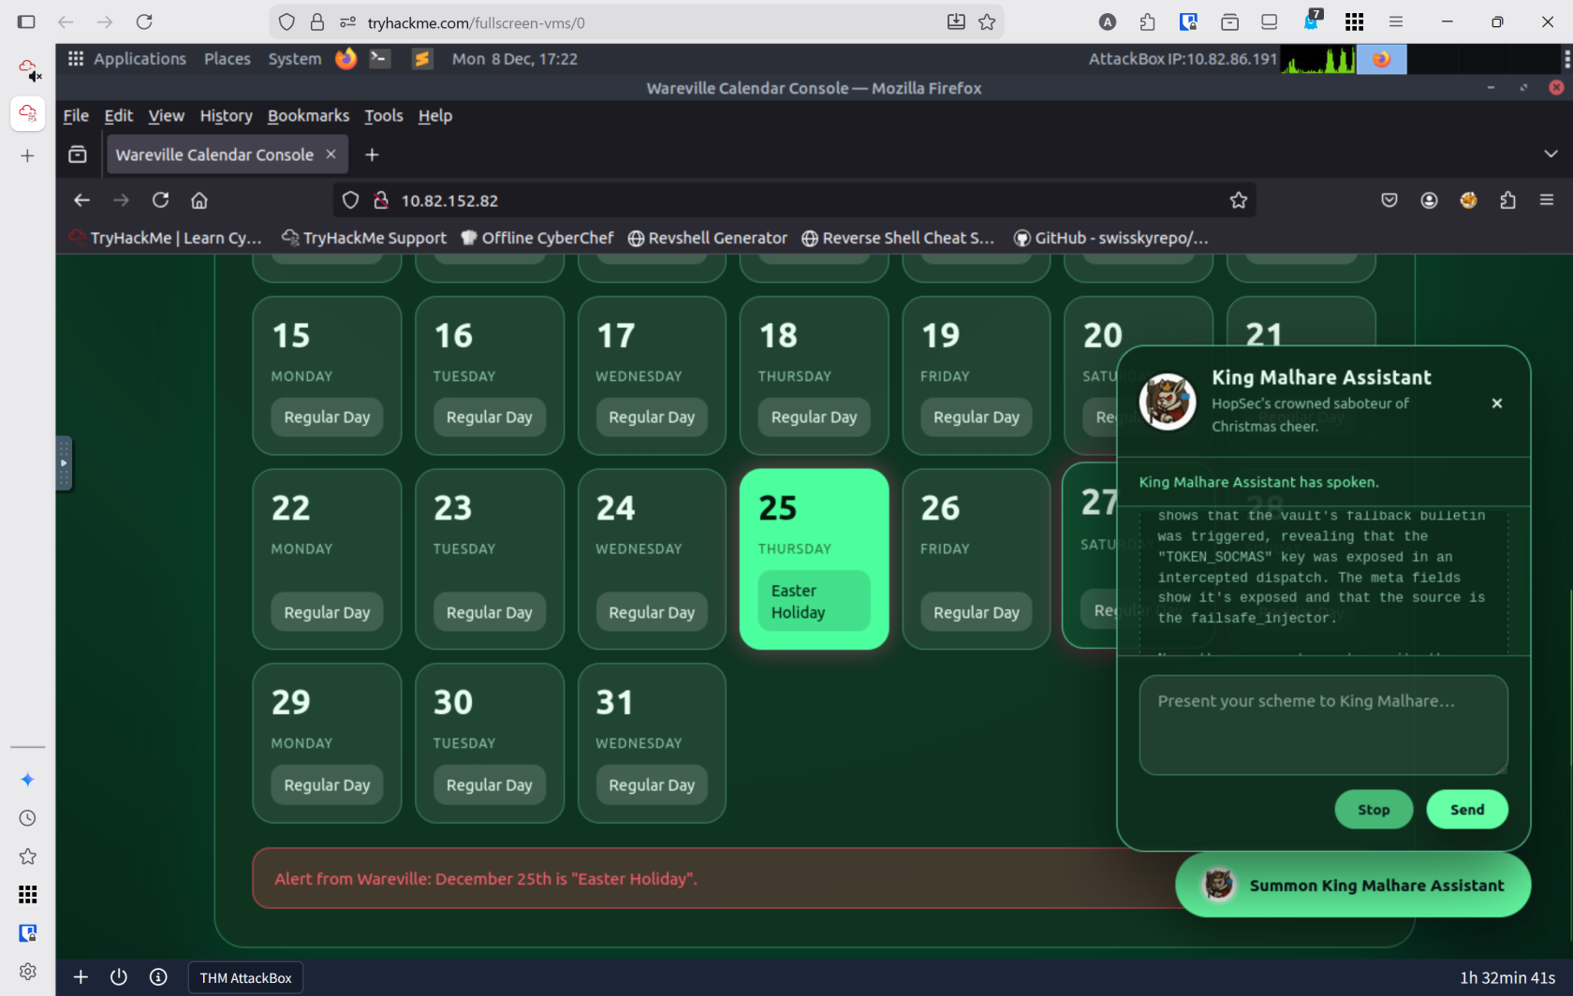Open the inner Firefox extensions puzzle icon
This screenshot has height=996, width=1573.
coord(1507,200)
